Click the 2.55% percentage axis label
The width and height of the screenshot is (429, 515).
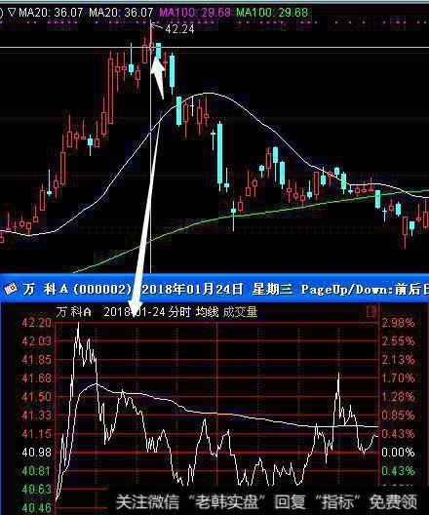point(398,341)
